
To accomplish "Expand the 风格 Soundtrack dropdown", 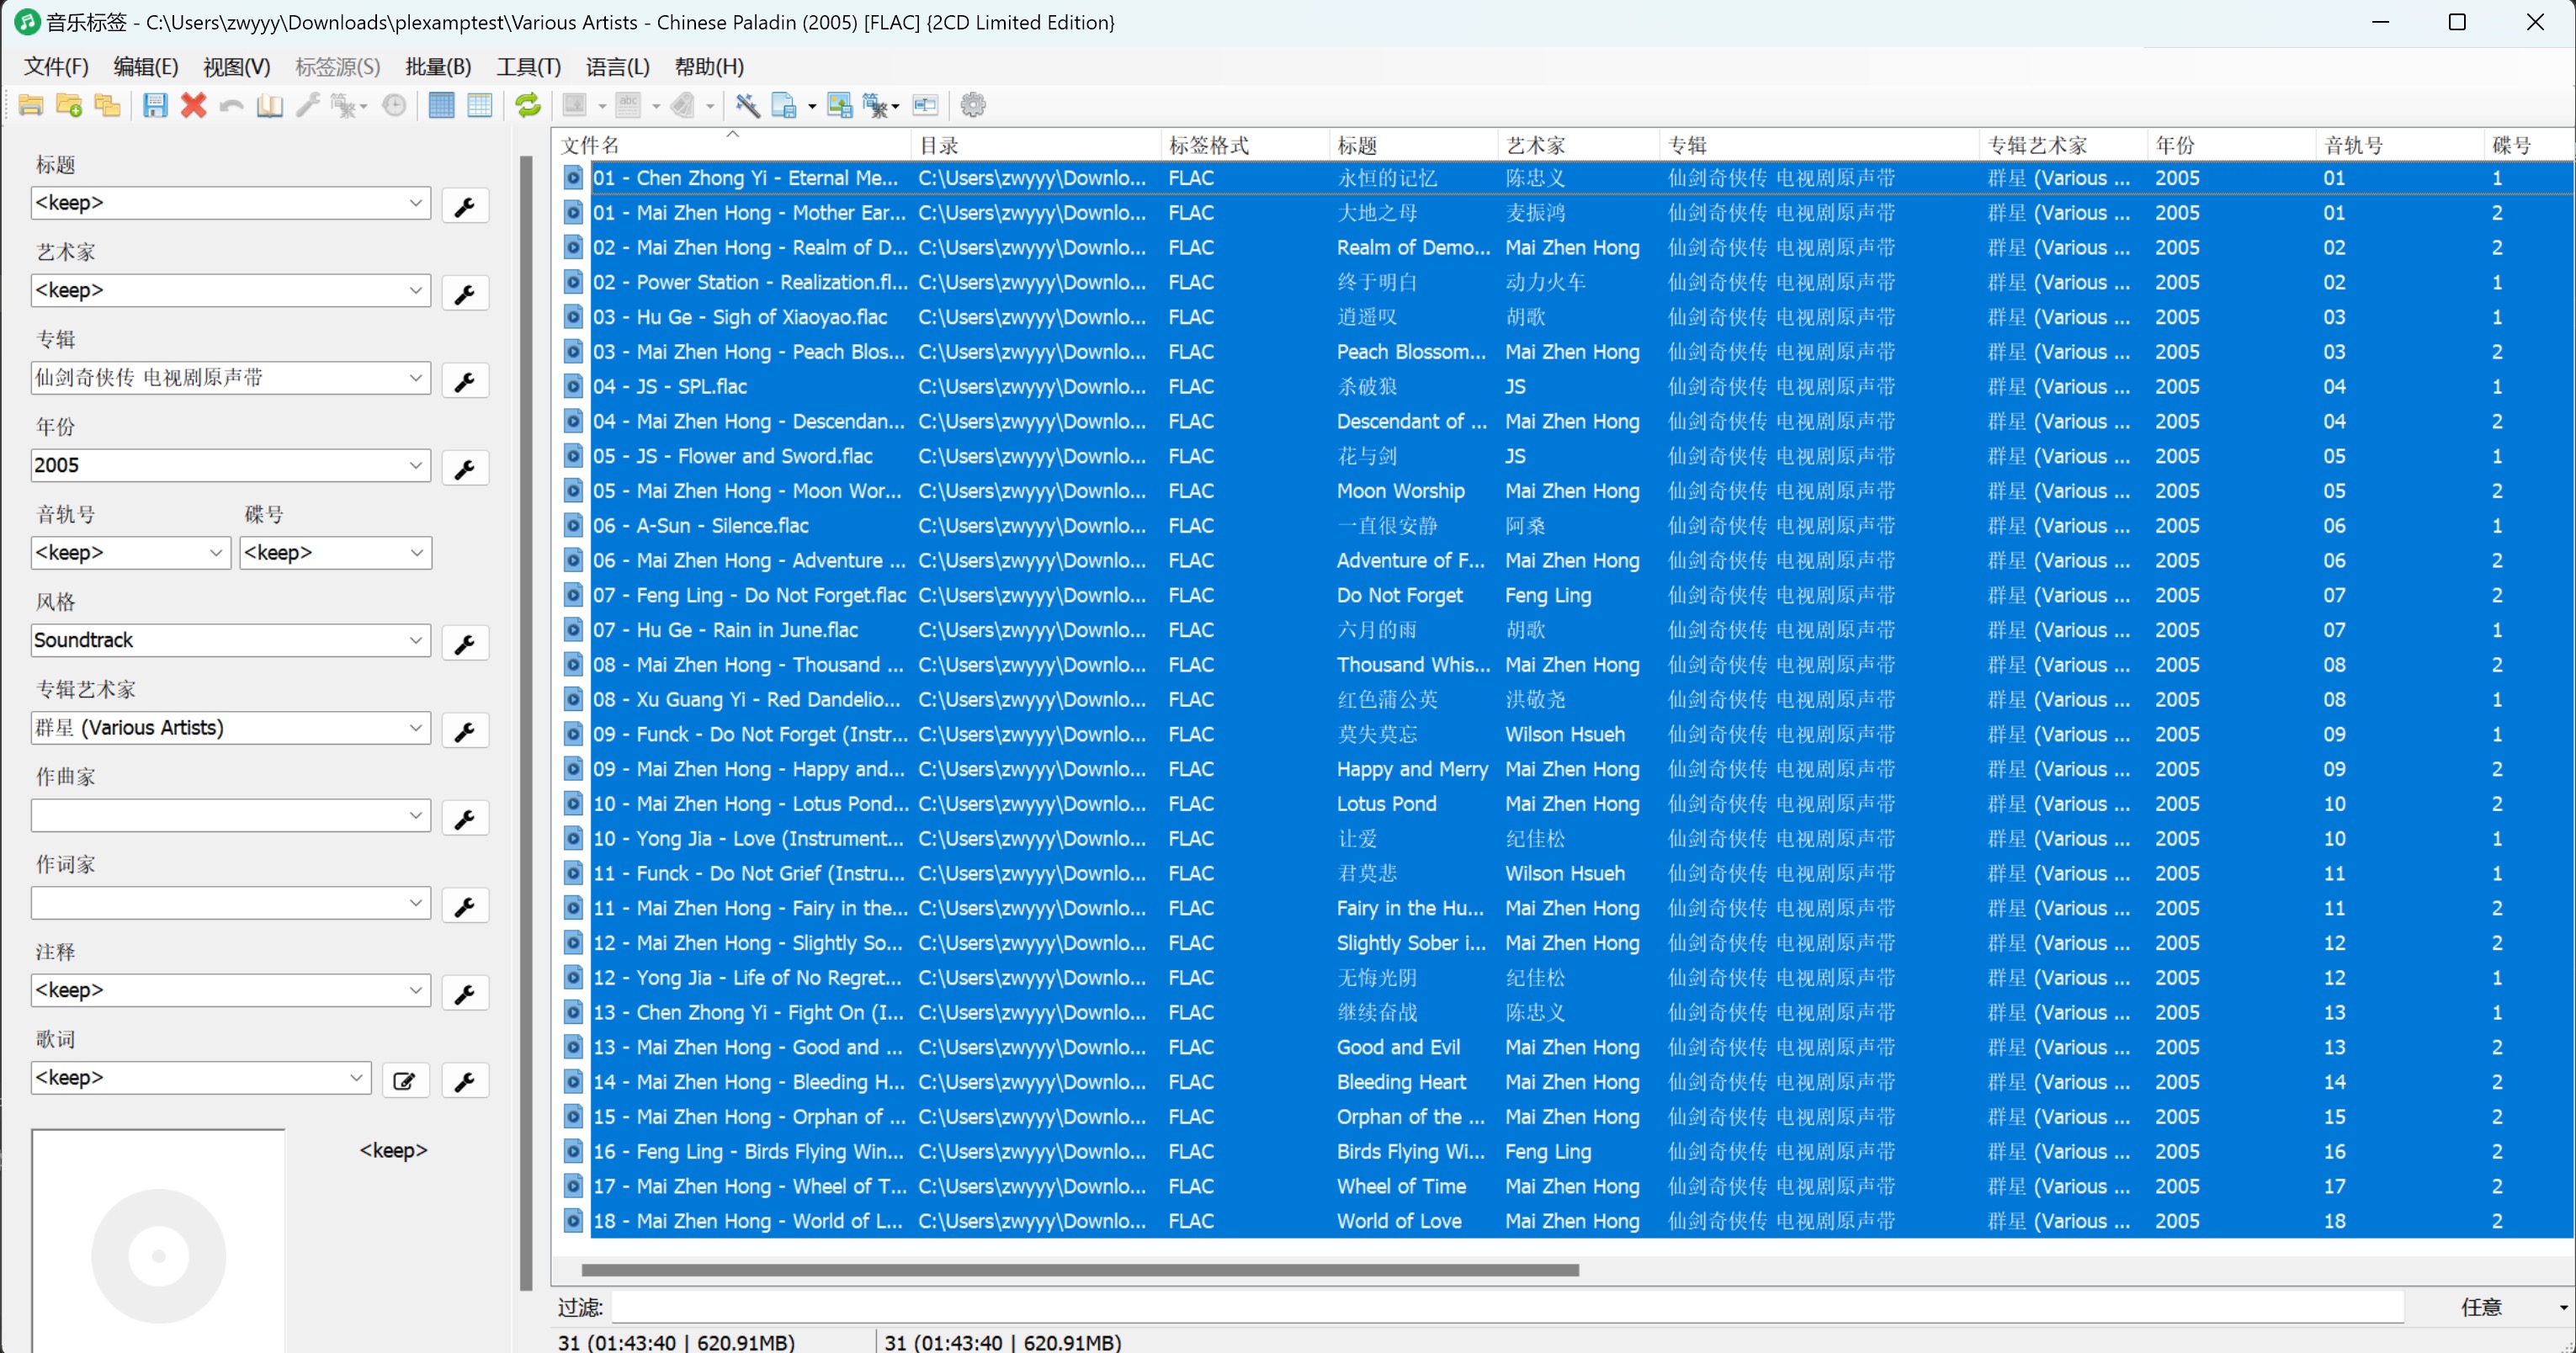I will point(416,640).
